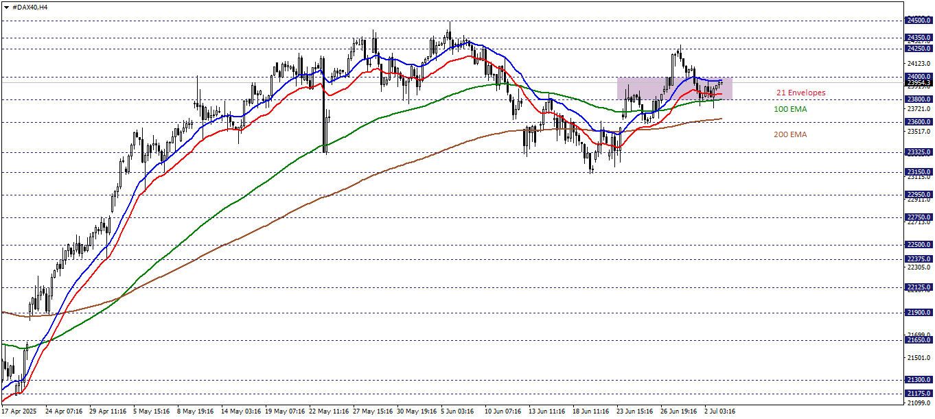Viewport: 935px width, 419px height.
Task: Click the 10 Jun 07:16 time label
Action: point(503,411)
